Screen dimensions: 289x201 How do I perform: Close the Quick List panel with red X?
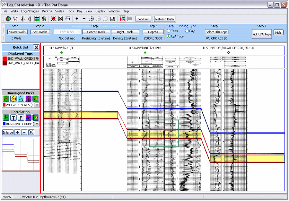pos(36,47)
